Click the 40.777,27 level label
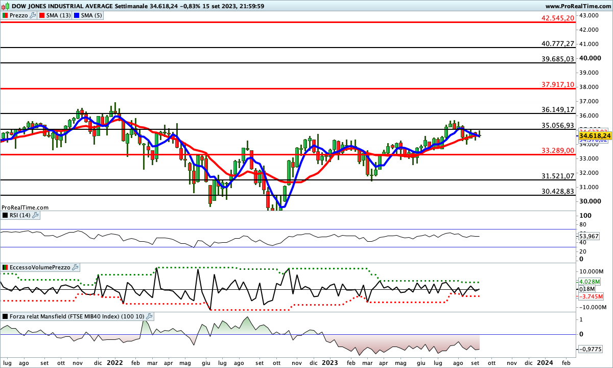613x368 pixels. pyautogui.click(x=558, y=44)
